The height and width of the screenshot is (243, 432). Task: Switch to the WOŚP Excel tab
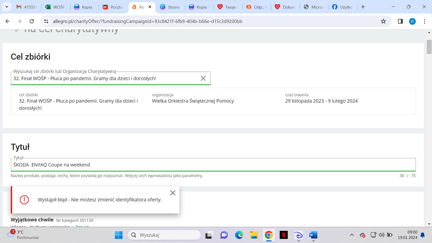[55, 7]
